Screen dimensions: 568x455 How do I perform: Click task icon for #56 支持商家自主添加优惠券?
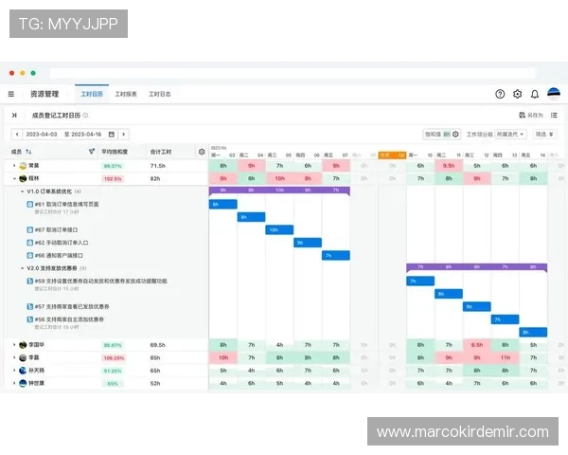click(30, 319)
